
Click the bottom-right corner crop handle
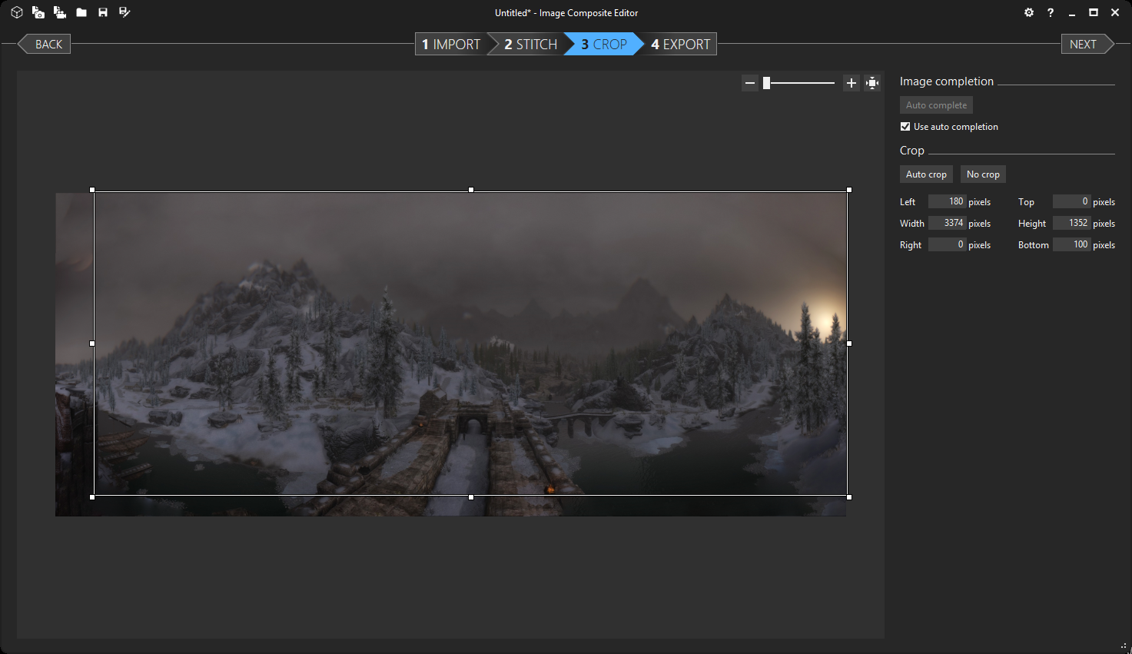click(849, 497)
